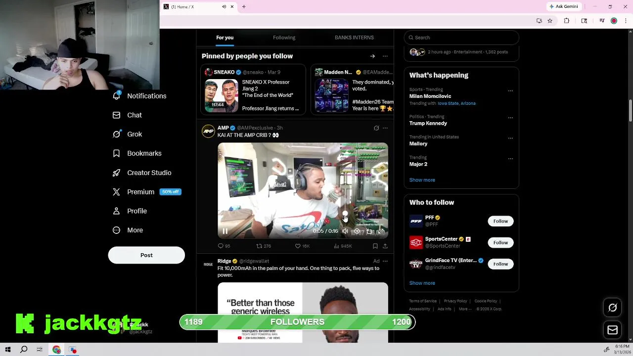
Task: Bookmark the AMP post
Action: [x=375, y=246]
